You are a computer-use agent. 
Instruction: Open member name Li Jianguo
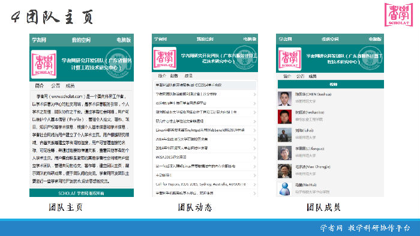click(310, 148)
